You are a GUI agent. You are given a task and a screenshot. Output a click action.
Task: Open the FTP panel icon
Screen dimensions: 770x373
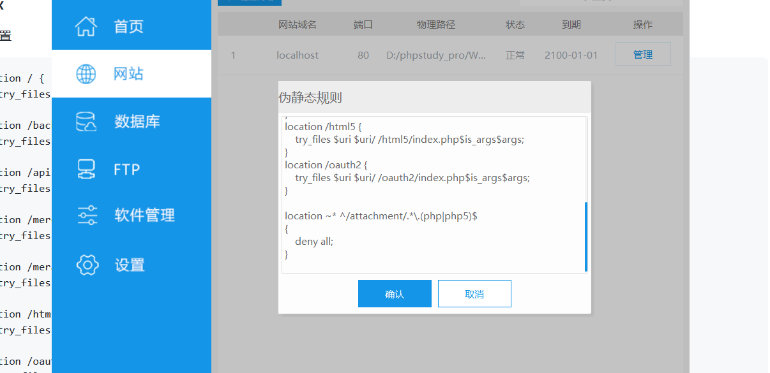tap(87, 168)
